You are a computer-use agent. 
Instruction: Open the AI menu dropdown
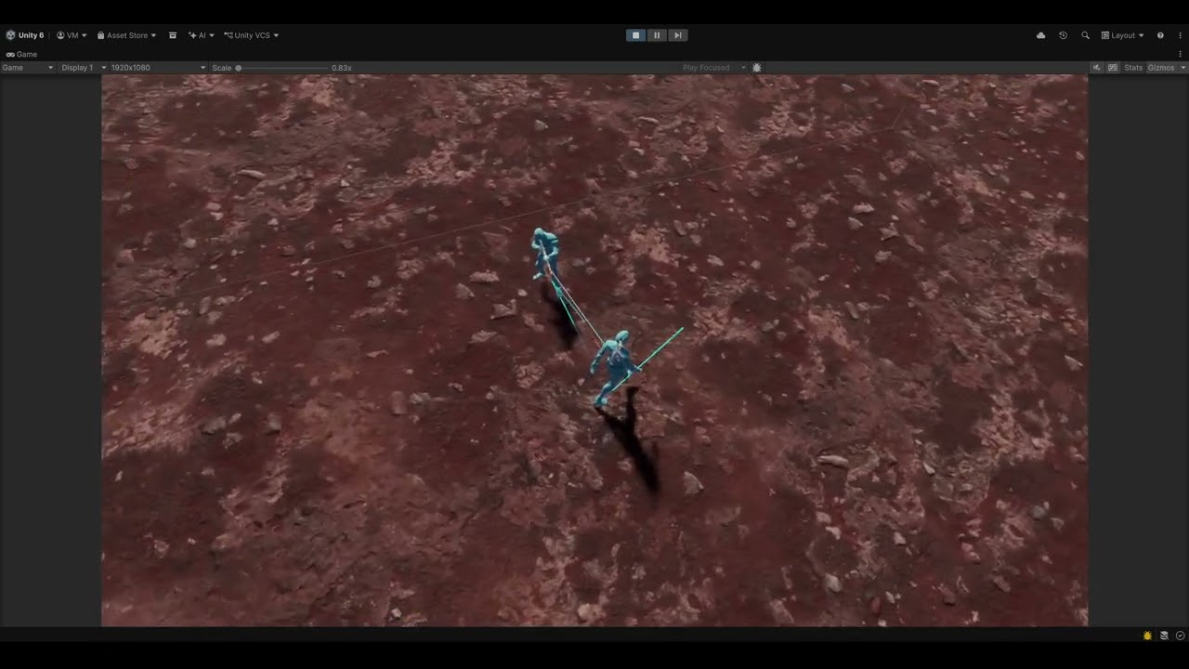coord(201,35)
